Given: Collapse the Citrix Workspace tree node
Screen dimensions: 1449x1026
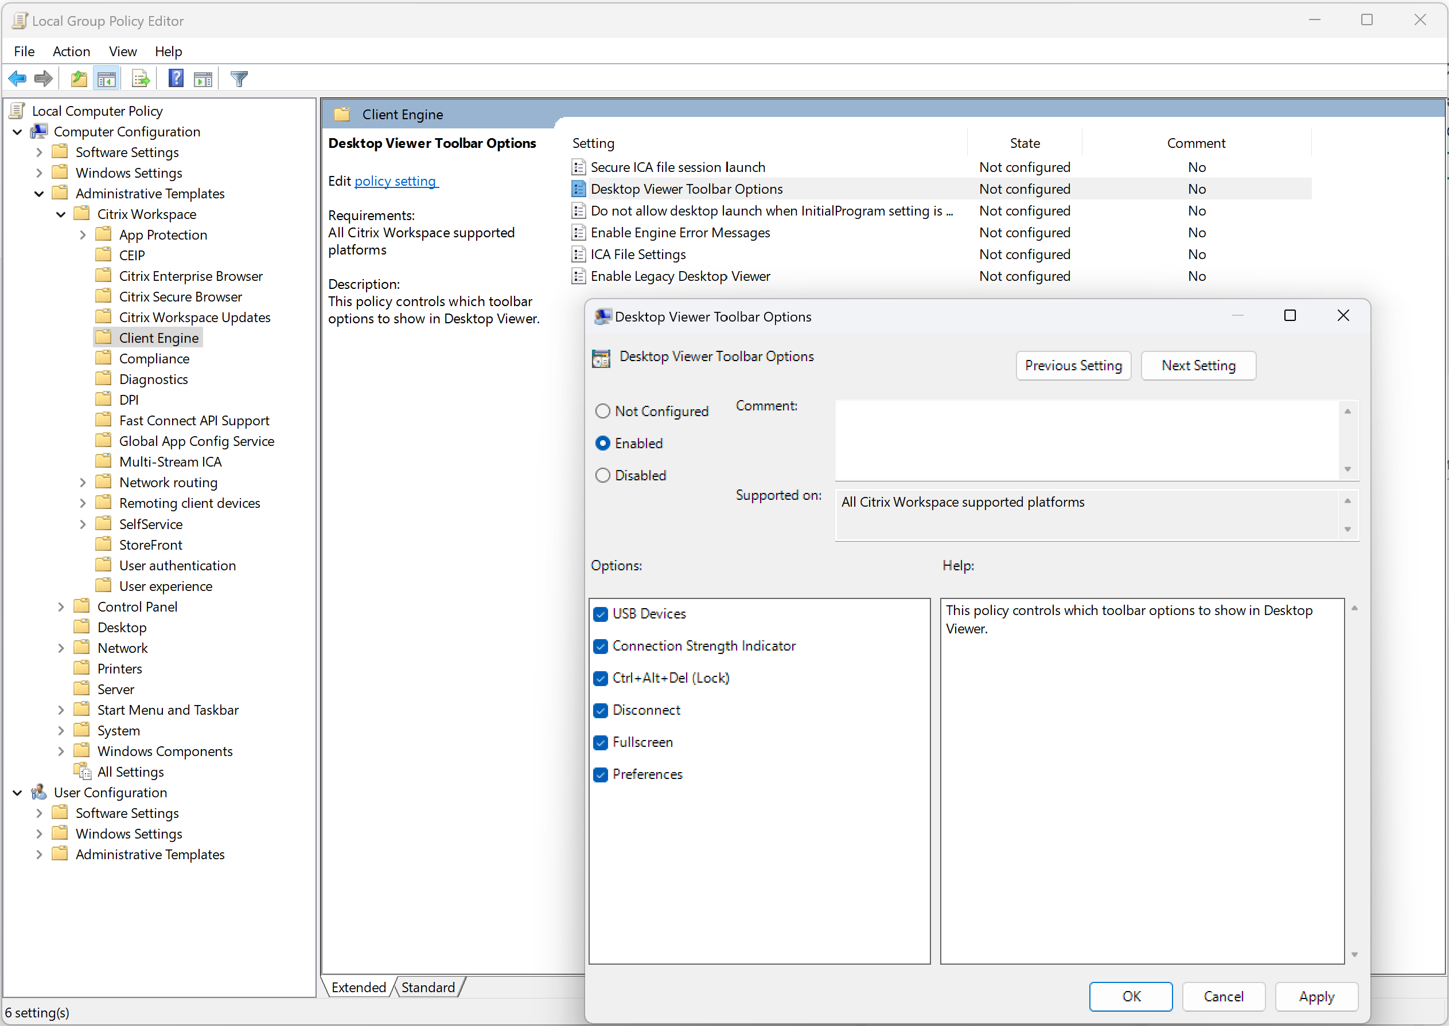Looking at the screenshot, I should 61,214.
